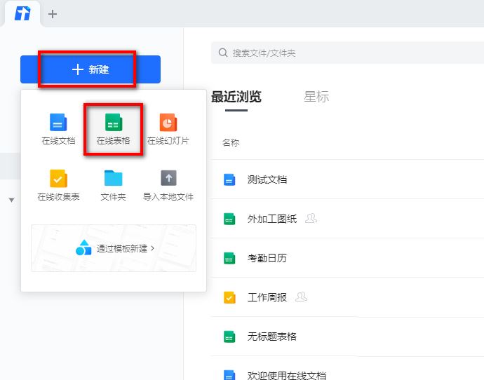Click document icon beside 测试文档
This screenshot has height=380, width=484.
229,179
